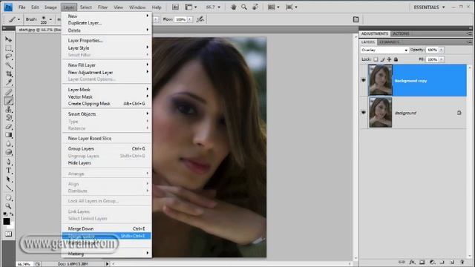Screen dimensions: 475x267
Task: Click the Background copy layer thumbnail
Action: pyautogui.click(x=380, y=80)
